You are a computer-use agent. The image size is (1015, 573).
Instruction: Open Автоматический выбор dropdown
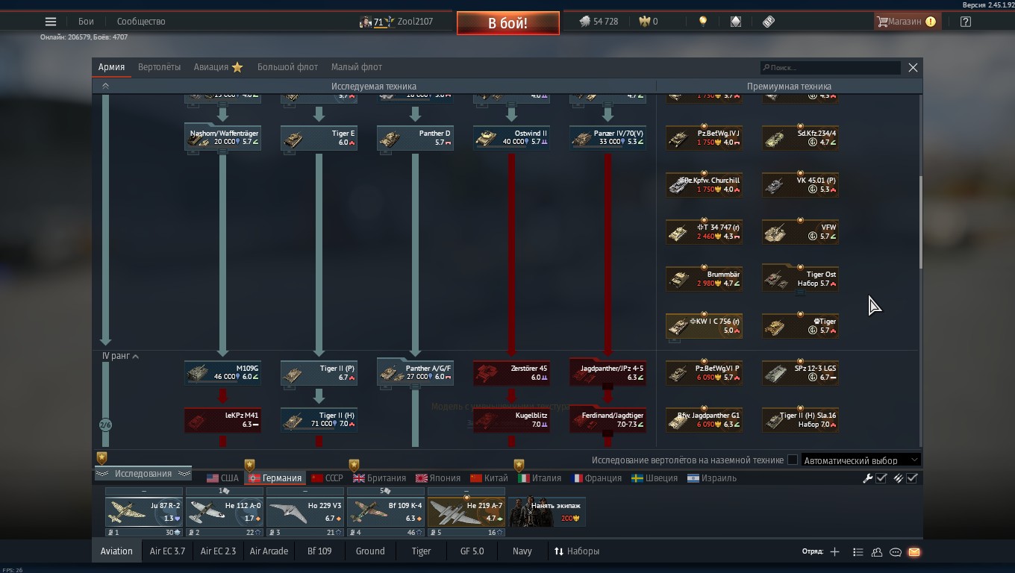click(x=861, y=460)
